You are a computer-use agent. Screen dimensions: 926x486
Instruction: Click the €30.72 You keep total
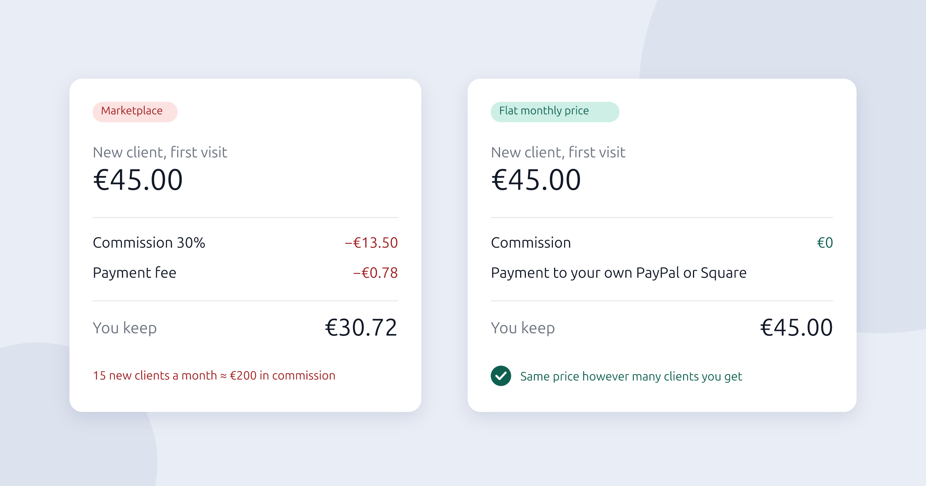(x=361, y=328)
